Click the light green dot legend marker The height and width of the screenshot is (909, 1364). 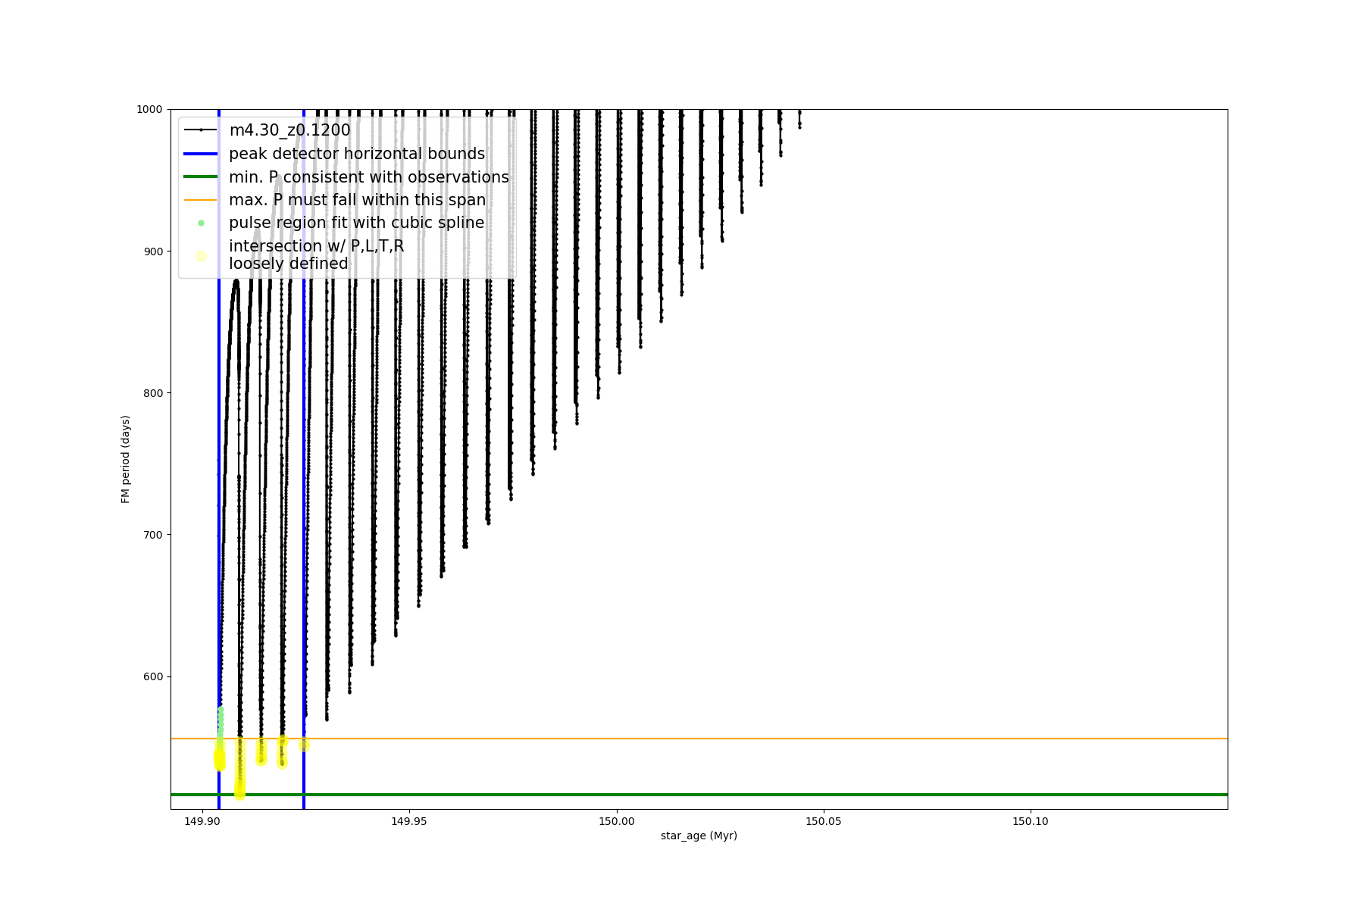[201, 223]
